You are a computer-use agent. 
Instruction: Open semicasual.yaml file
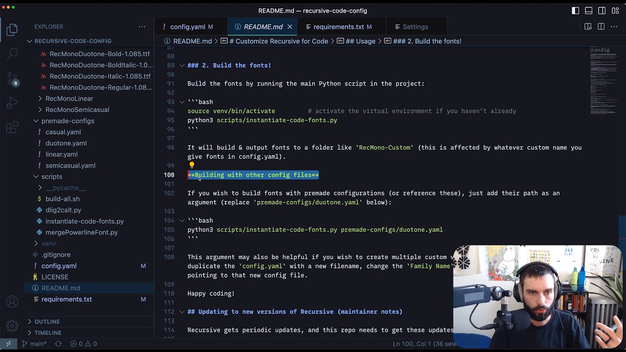click(x=70, y=166)
